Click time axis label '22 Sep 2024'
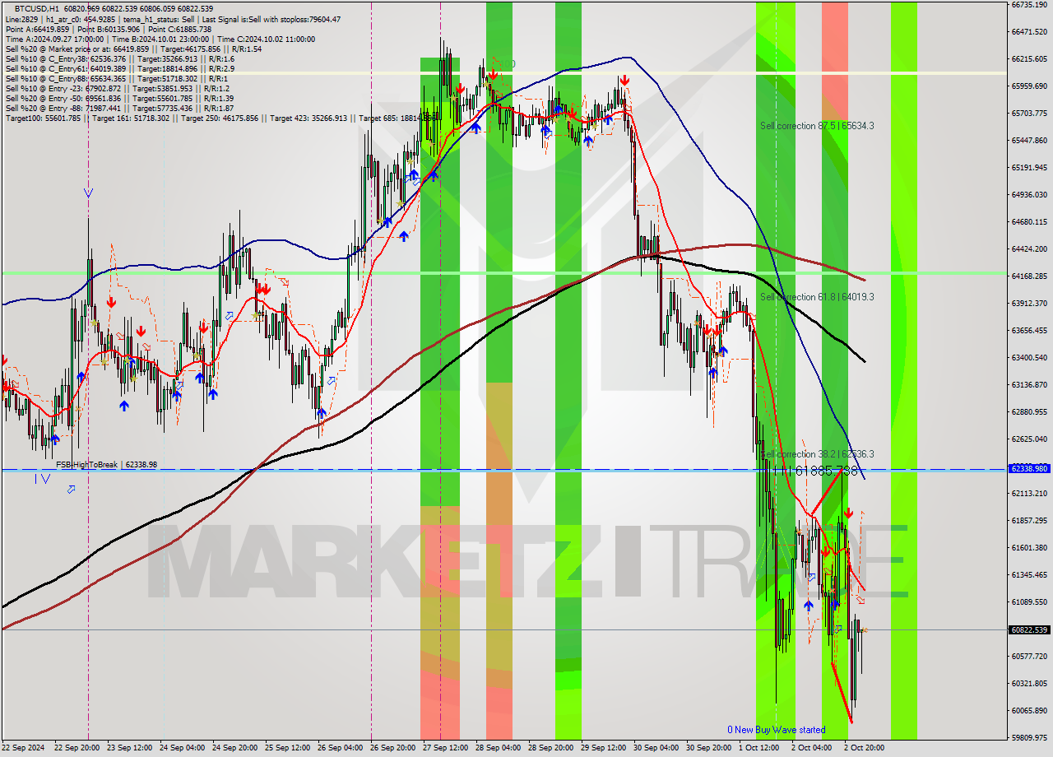The width and height of the screenshot is (1053, 757). point(23,748)
